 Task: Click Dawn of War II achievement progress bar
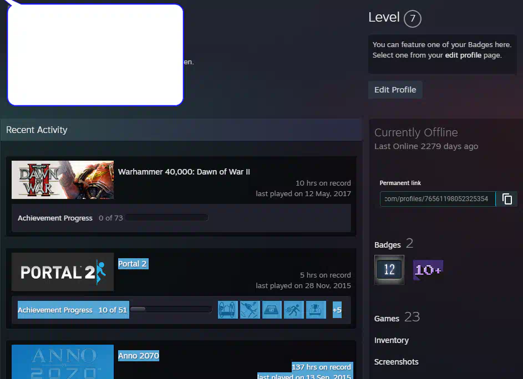(x=167, y=218)
